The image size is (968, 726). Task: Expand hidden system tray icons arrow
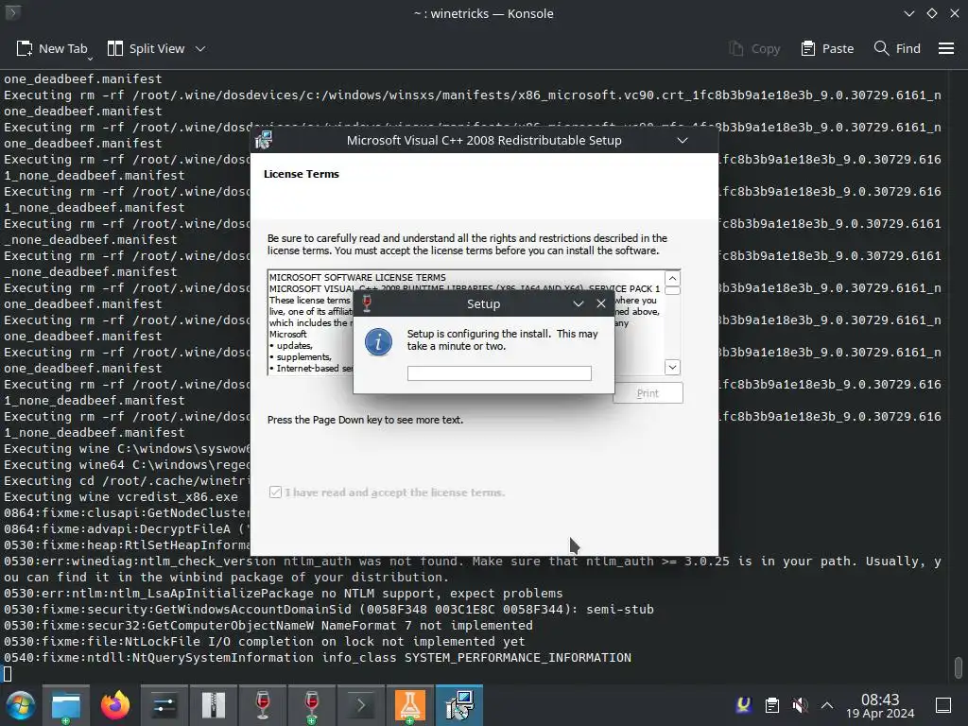[826, 705]
